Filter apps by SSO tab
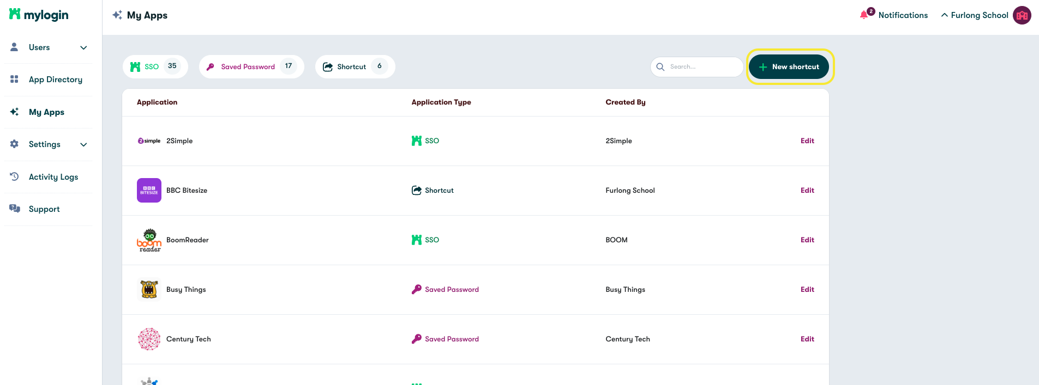This screenshot has width=1039, height=385. point(155,66)
